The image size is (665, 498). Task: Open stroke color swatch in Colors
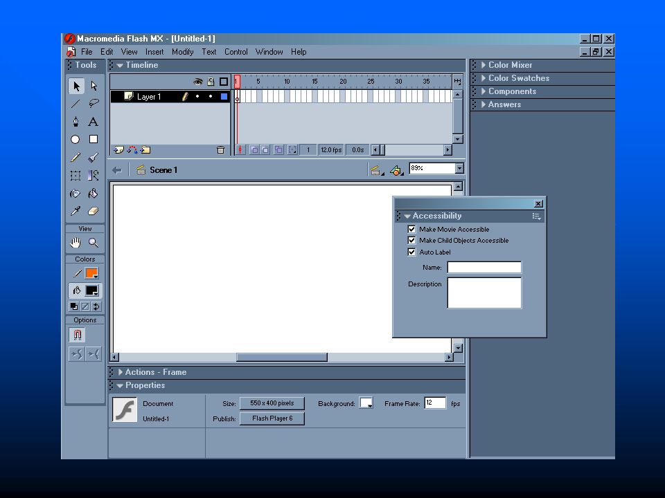point(92,273)
